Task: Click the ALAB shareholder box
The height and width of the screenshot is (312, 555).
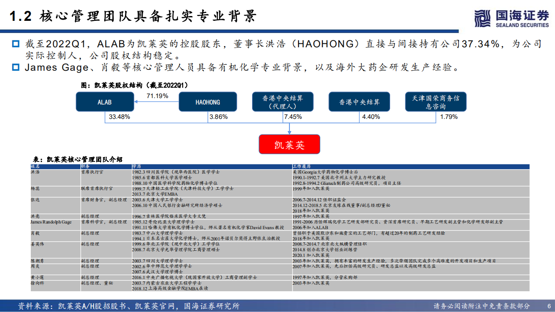Action: (105, 102)
